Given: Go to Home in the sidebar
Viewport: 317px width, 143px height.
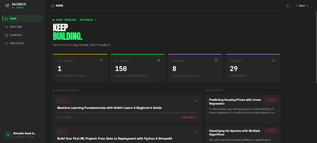Looking at the screenshot, I should (23, 19).
